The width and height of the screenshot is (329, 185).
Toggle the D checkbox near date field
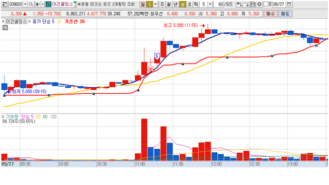266,4
